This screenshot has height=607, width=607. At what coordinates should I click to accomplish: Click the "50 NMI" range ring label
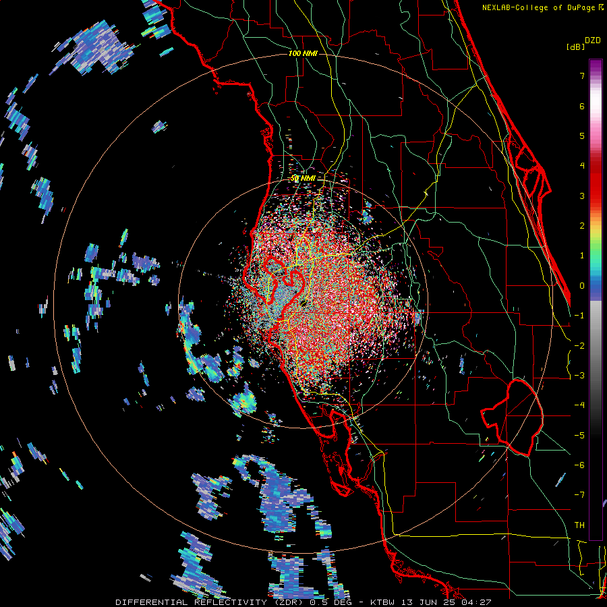pyautogui.click(x=303, y=179)
